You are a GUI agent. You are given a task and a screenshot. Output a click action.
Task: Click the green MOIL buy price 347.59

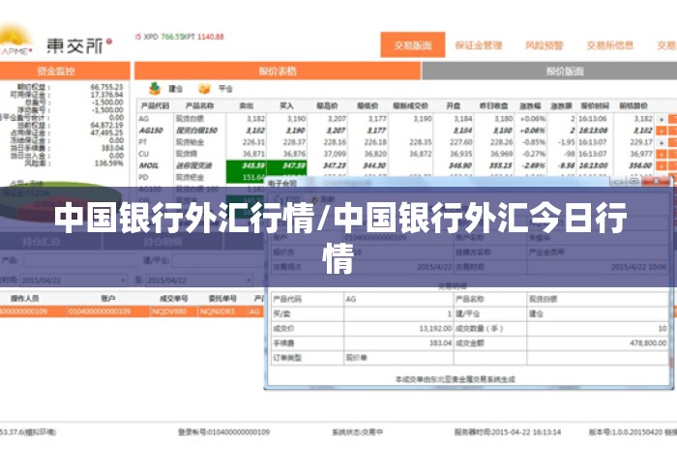[287, 165]
